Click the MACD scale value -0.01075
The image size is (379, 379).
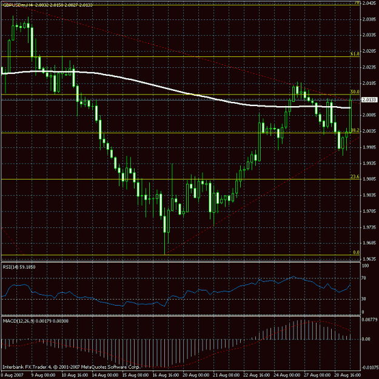pos(369,368)
